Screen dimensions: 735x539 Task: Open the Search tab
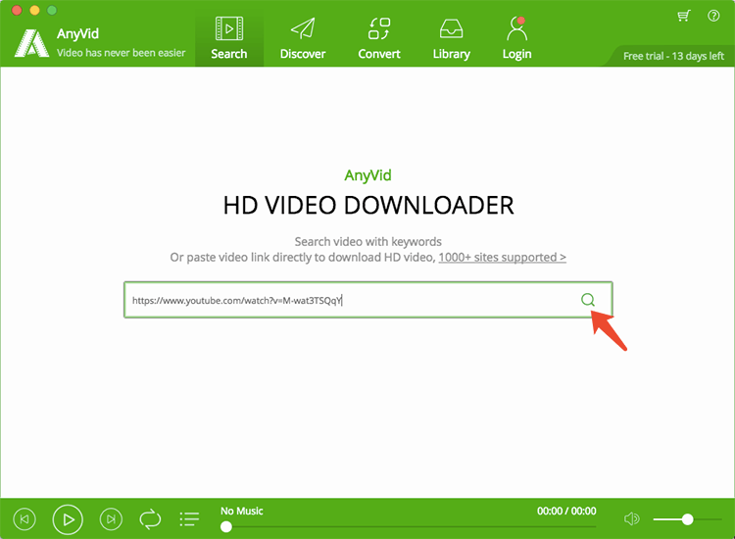pos(228,37)
